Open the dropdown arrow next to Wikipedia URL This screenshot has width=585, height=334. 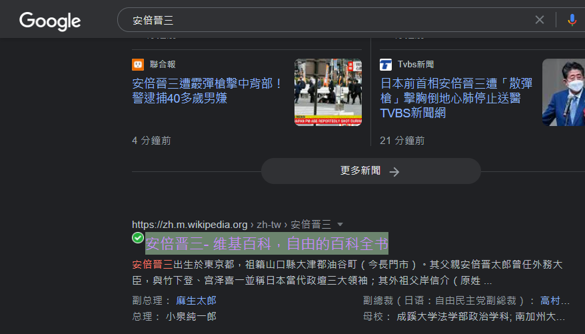click(x=340, y=224)
